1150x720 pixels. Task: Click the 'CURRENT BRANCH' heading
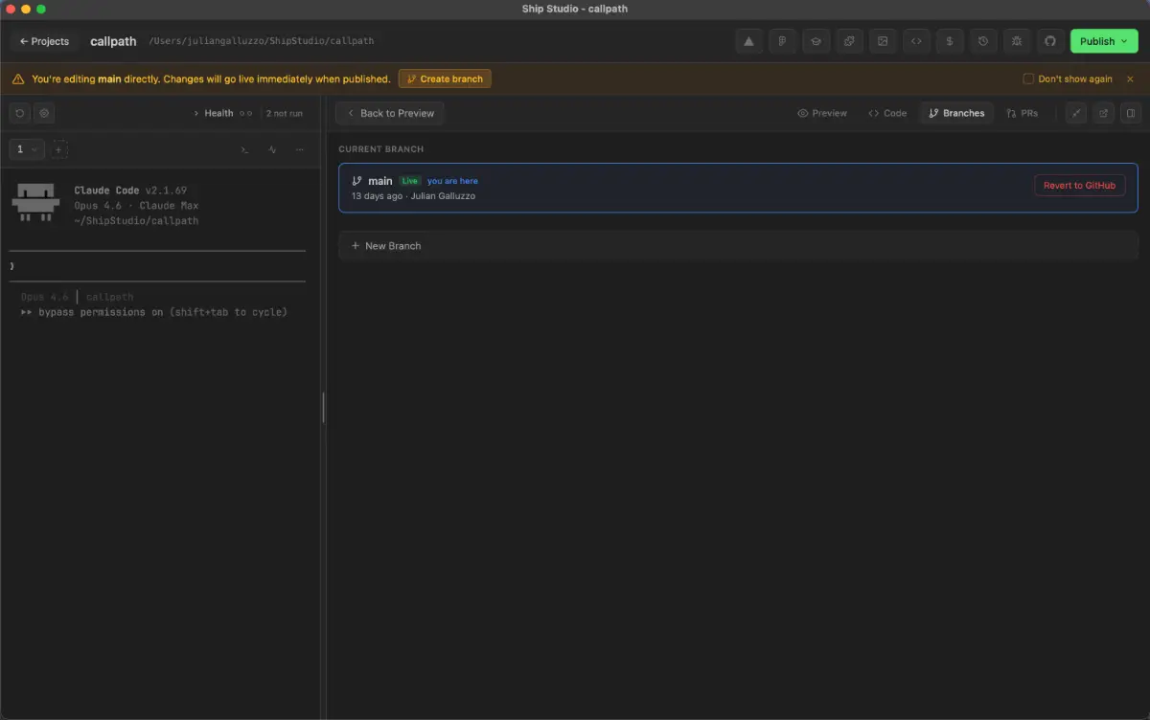(380, 149)
